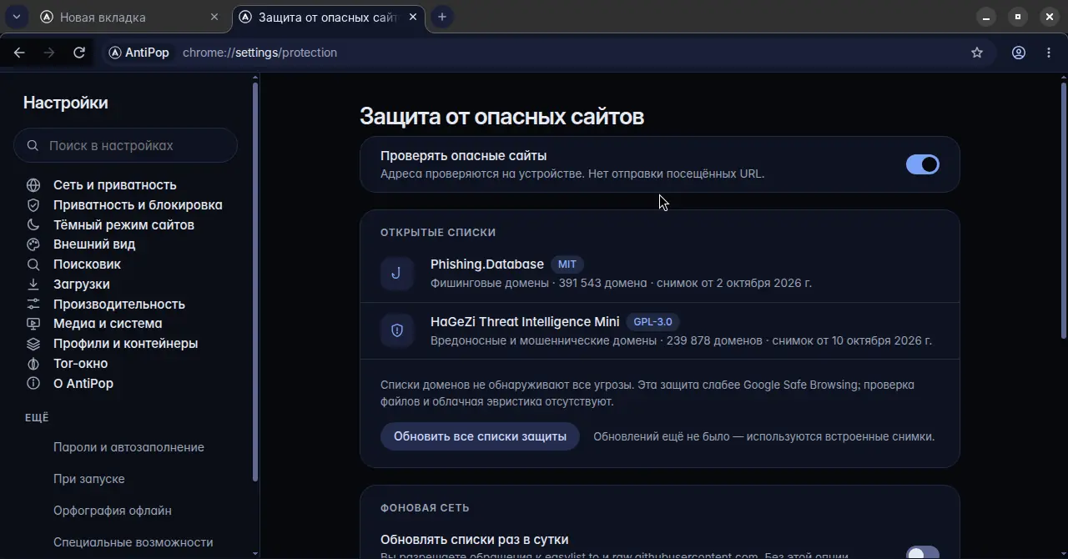Open Профили и контейнеры settings section
1068x559 pixels.
click(x=125, y=343)
